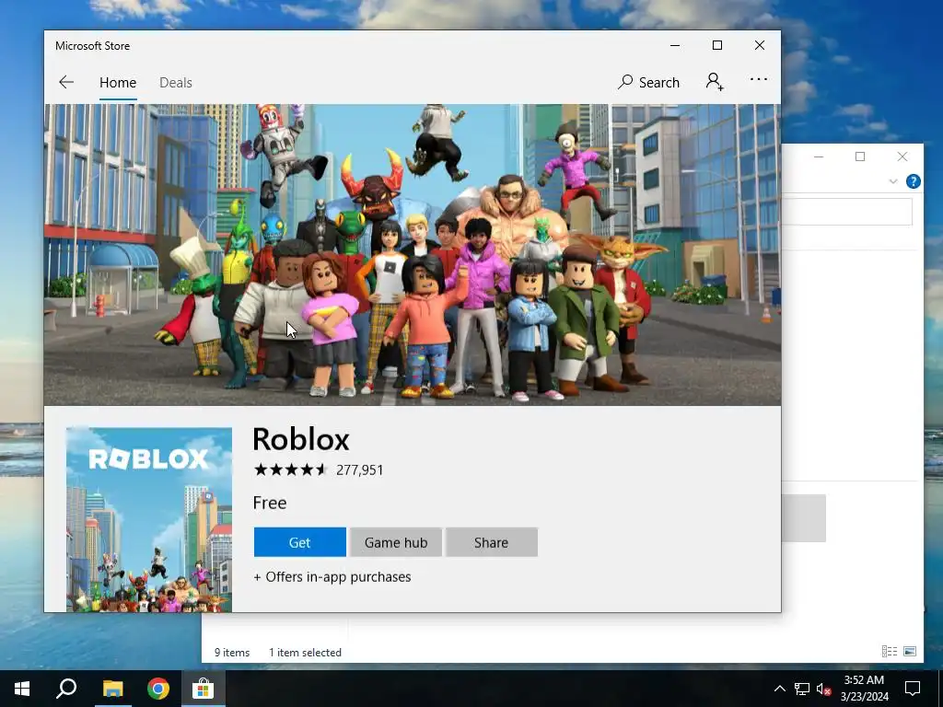Click the Roblox box art thumbnail
The image size is (943, 707).
tap(148, 519)
